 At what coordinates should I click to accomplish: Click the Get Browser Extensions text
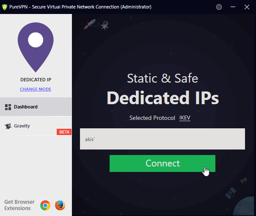[19, 205]
